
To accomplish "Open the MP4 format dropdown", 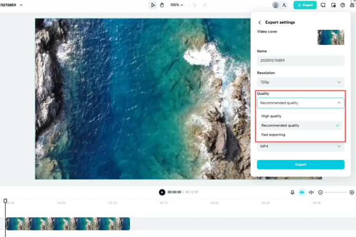I will (x=300, y=146).
